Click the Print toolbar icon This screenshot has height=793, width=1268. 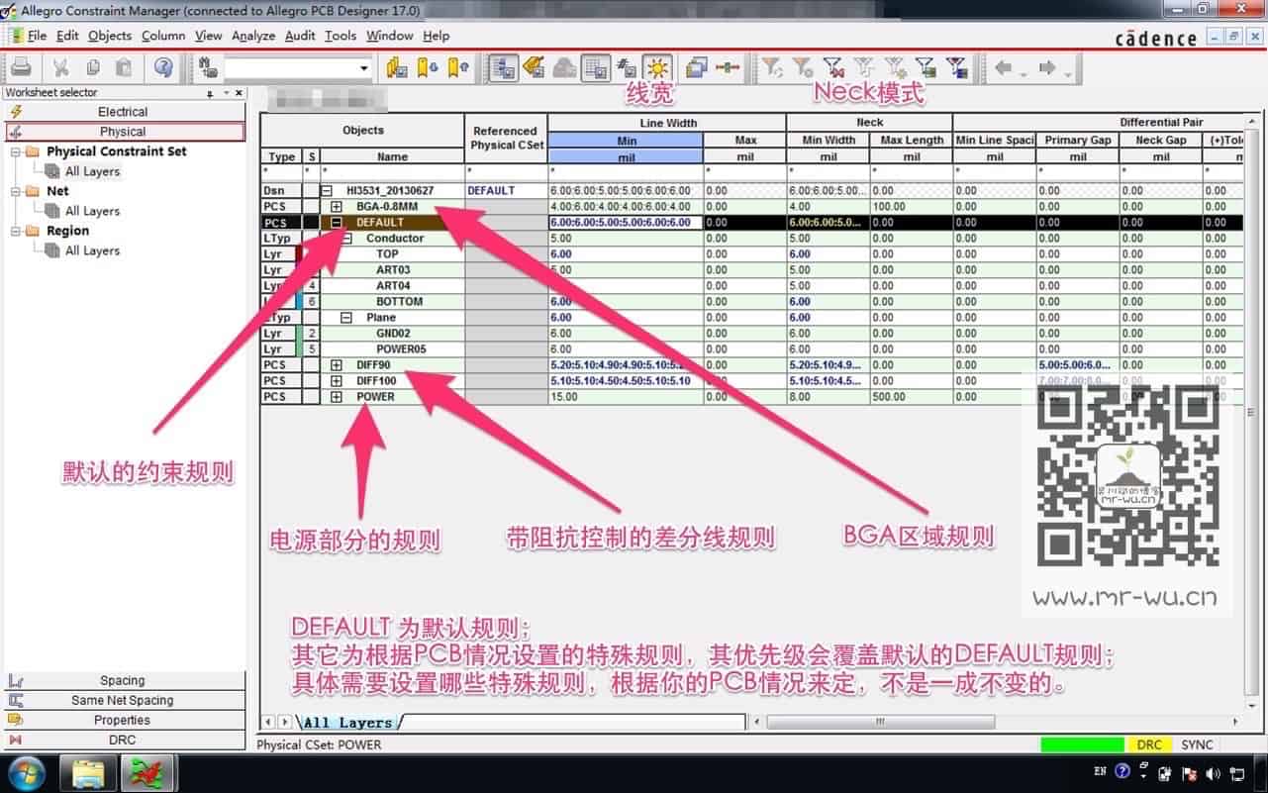(22, 67)
